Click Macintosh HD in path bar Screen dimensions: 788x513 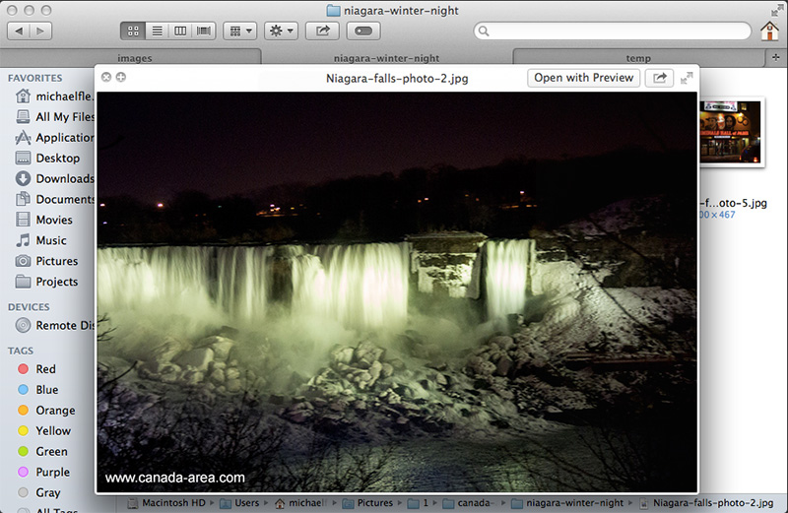click(166, 503)
